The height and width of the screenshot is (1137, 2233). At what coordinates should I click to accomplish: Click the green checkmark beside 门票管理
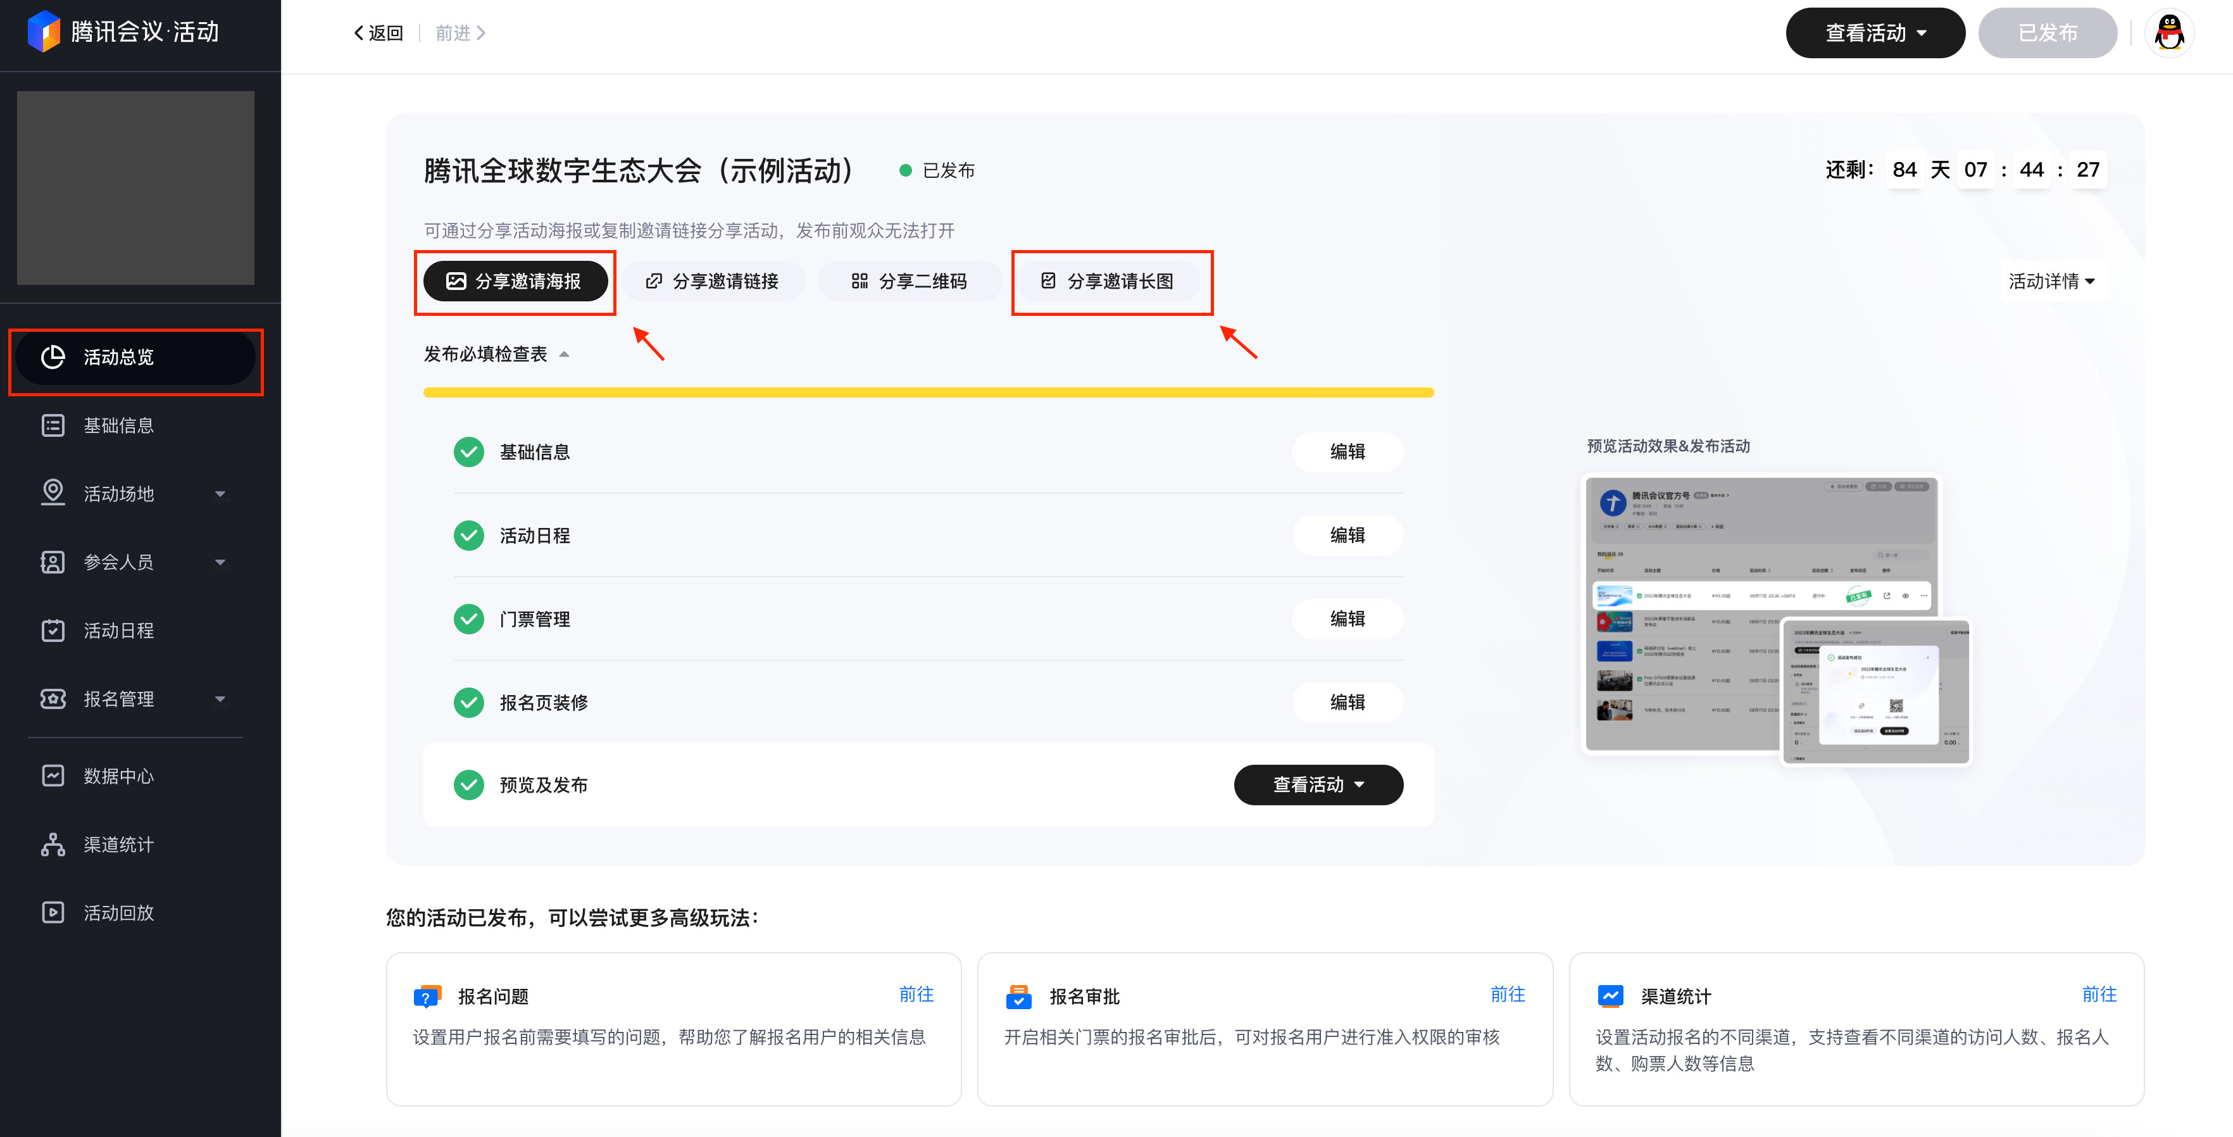469,619
